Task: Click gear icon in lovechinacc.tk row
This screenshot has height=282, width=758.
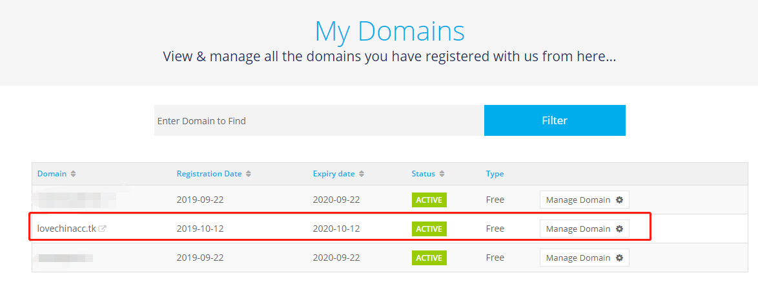Action: tap(619, 229)
